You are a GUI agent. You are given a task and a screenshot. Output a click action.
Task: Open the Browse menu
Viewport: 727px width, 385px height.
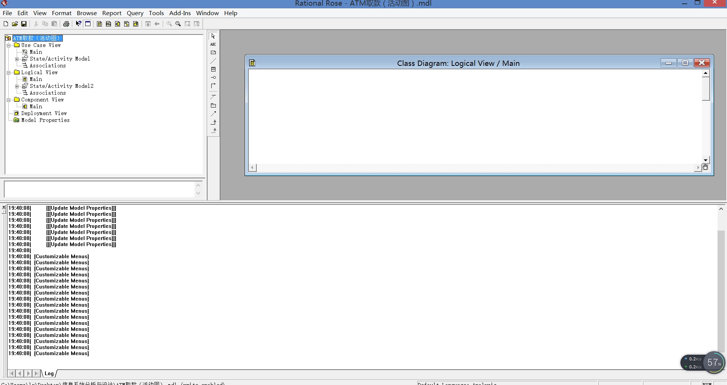(x=87, y=13)
